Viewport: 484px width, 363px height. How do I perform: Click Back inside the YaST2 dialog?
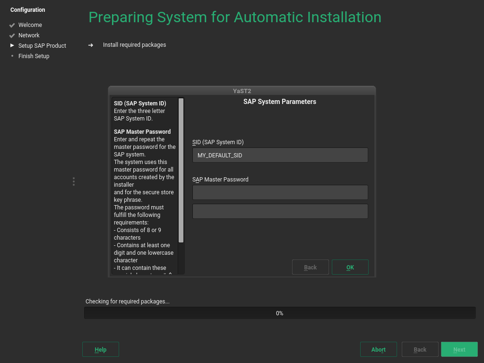(x=311, y=267)
